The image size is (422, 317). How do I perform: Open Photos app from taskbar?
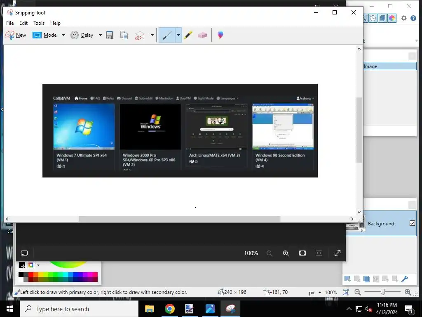tap(210, 309)
